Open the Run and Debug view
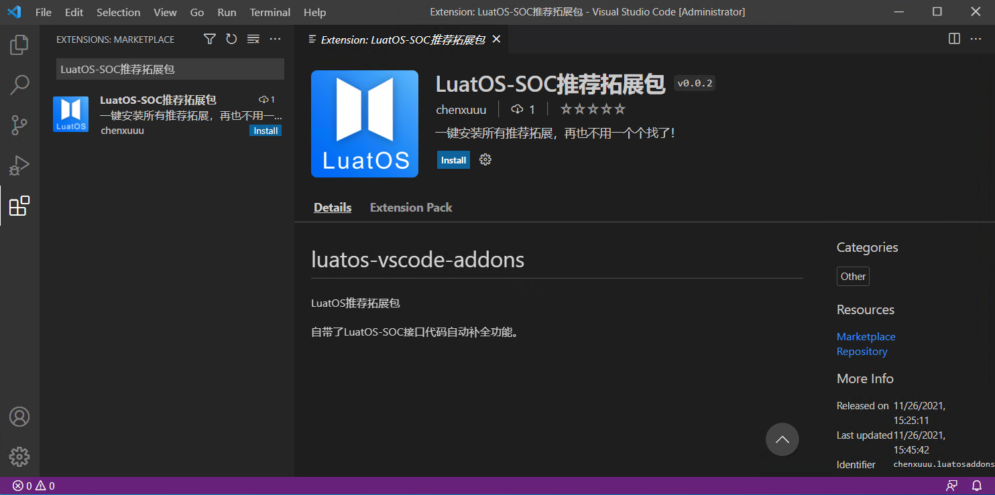995x495 pixels. [19, 165]
